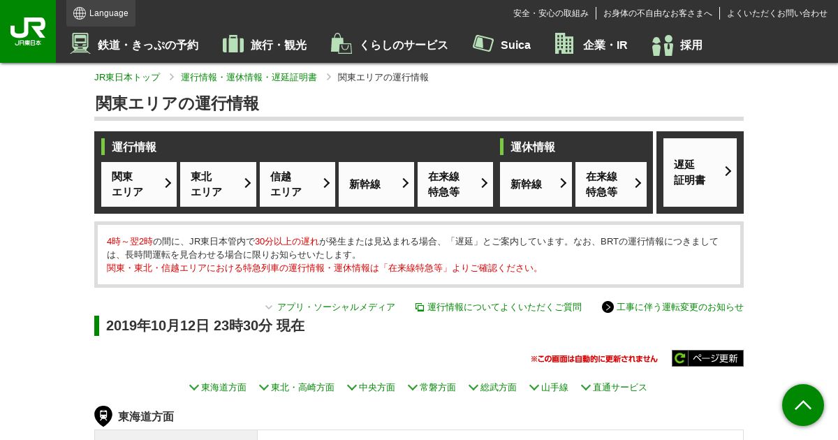Click the suitcase icon for 旅行・観光
This screenshot has height=440, width=838.
[233, 44]
